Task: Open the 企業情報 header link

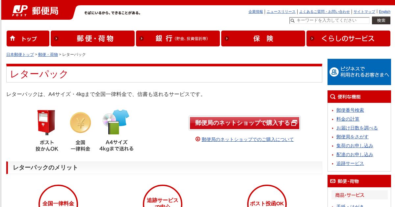Action: [x=256, y=11]
